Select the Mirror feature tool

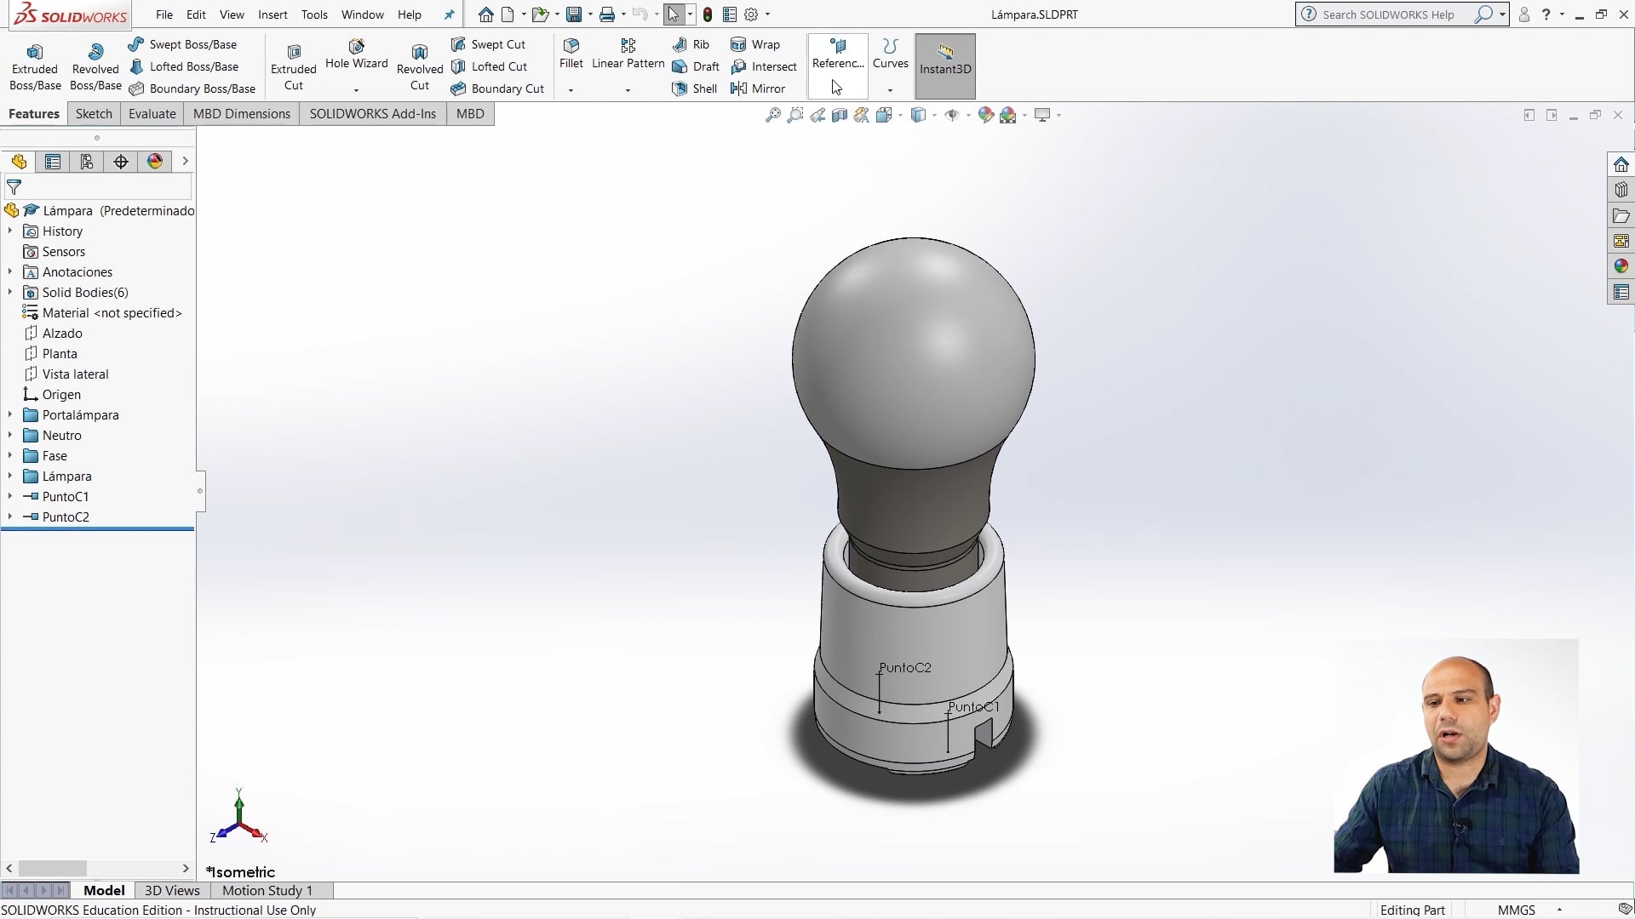coord(760,88)
